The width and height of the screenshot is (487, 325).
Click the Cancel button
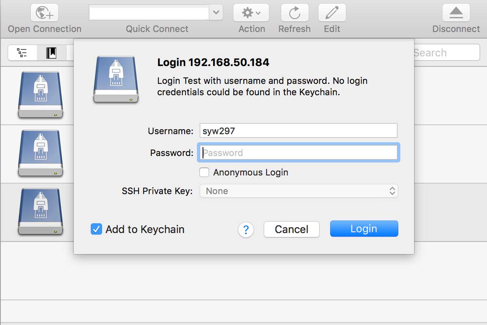click(291, 229)
